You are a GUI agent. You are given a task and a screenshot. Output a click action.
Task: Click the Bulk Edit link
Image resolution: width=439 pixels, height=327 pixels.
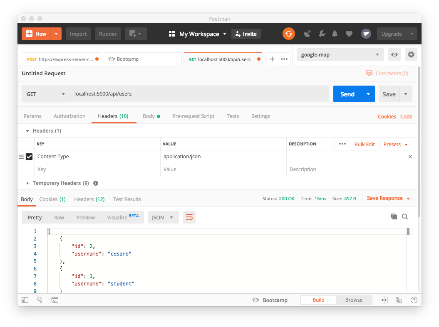(x=365, y=144)
